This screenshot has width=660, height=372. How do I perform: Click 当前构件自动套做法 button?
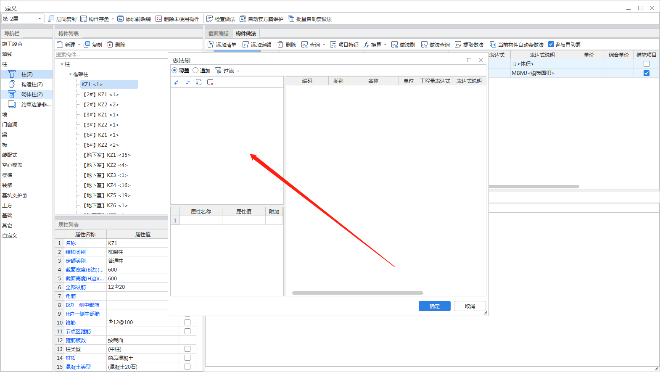[517, 45]
